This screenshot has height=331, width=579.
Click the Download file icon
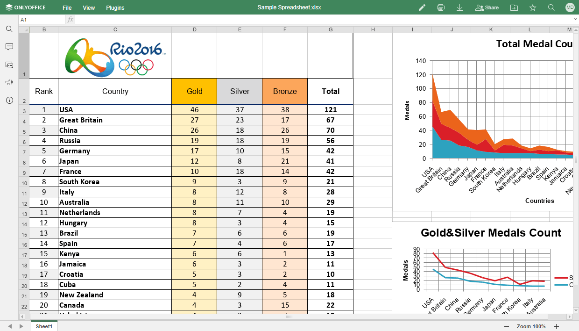click(459, 7)
